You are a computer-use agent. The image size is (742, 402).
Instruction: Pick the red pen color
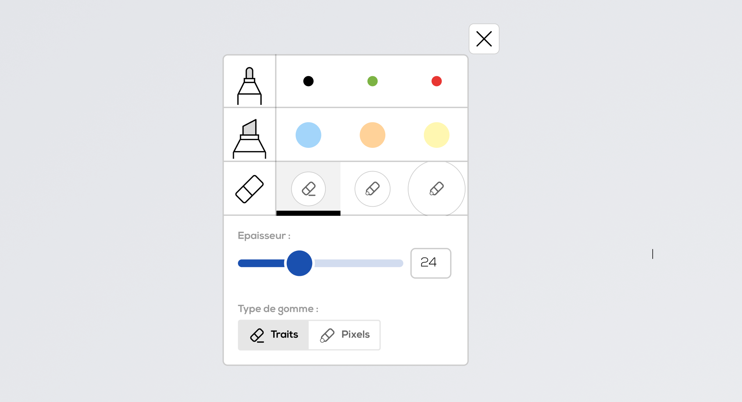click(436, 81)
